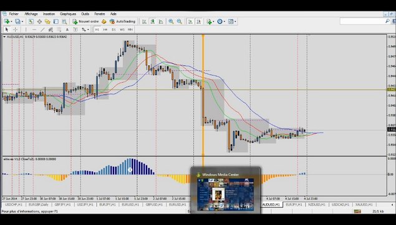Zoom out on the chart
Viewport: 396px width, 225px height.
click(180, 21)
